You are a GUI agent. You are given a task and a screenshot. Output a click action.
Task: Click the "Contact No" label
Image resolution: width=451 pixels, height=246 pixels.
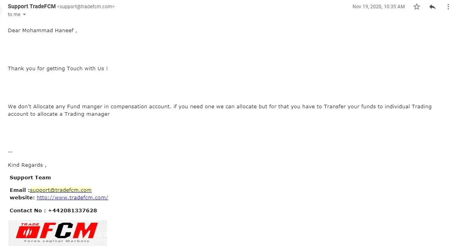26,210
